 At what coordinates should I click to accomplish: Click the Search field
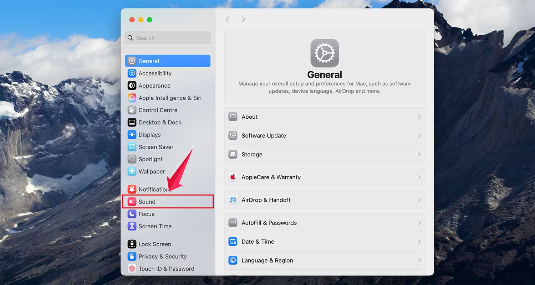(168, 38)
